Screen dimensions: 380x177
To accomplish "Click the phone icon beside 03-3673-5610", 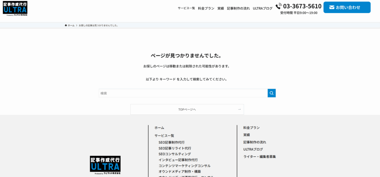I will [x=279, y=6].
